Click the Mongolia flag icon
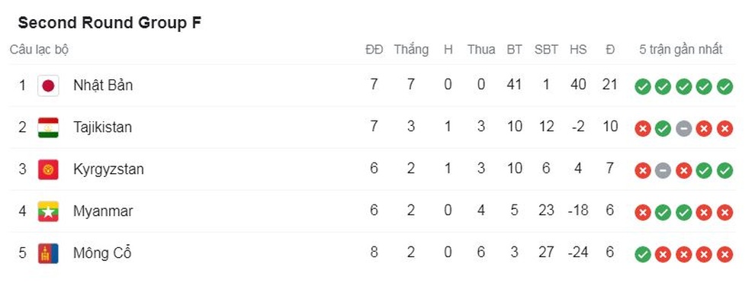 click(48, 253)
